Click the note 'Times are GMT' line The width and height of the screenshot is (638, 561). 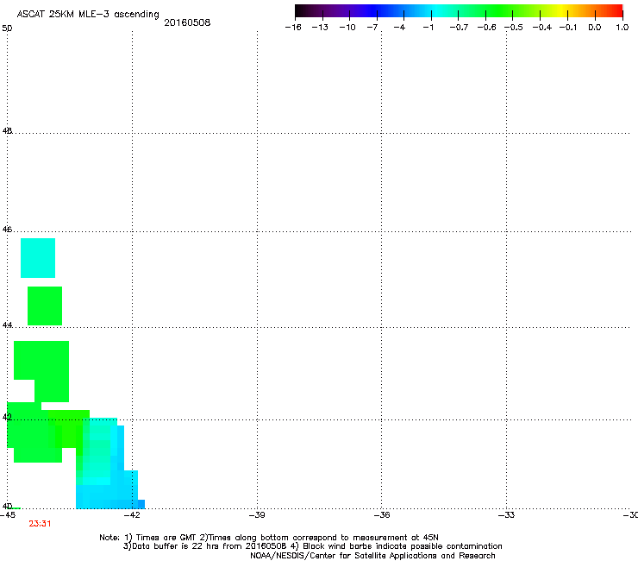269,538
